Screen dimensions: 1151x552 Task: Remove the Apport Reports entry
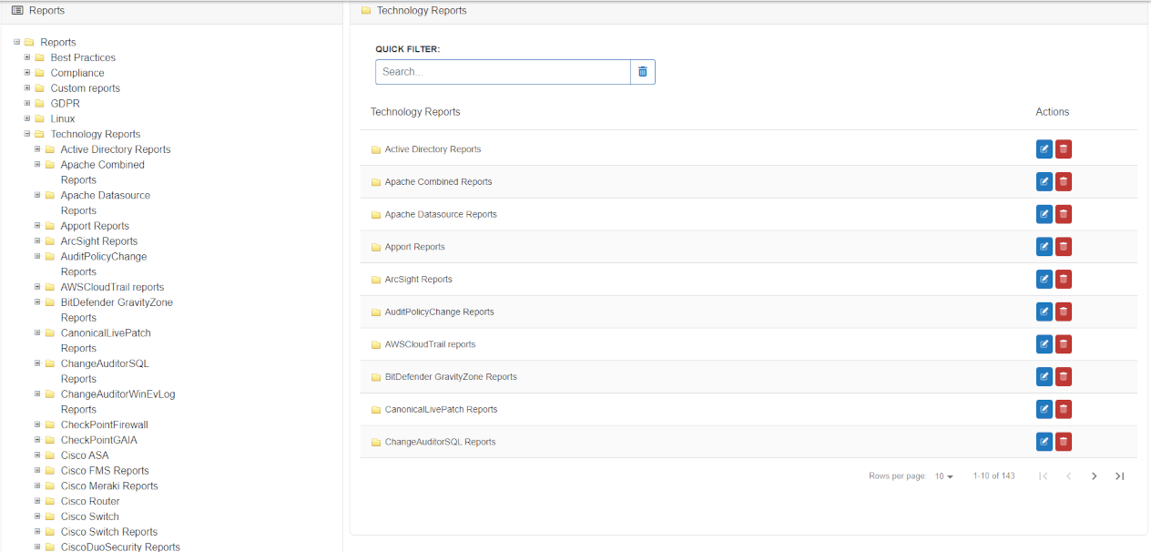click(1064, 247)
